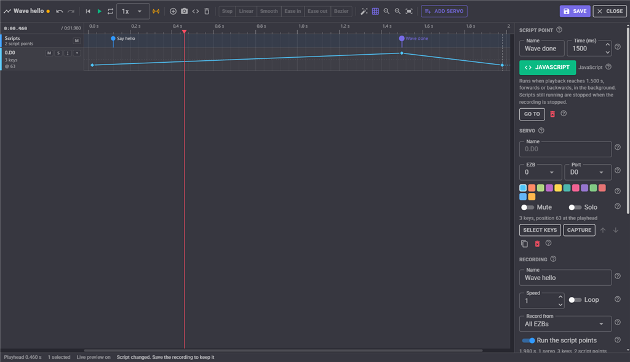Open the EZB board dropdown
Screen dimensions: 630x362
point(540,172)
